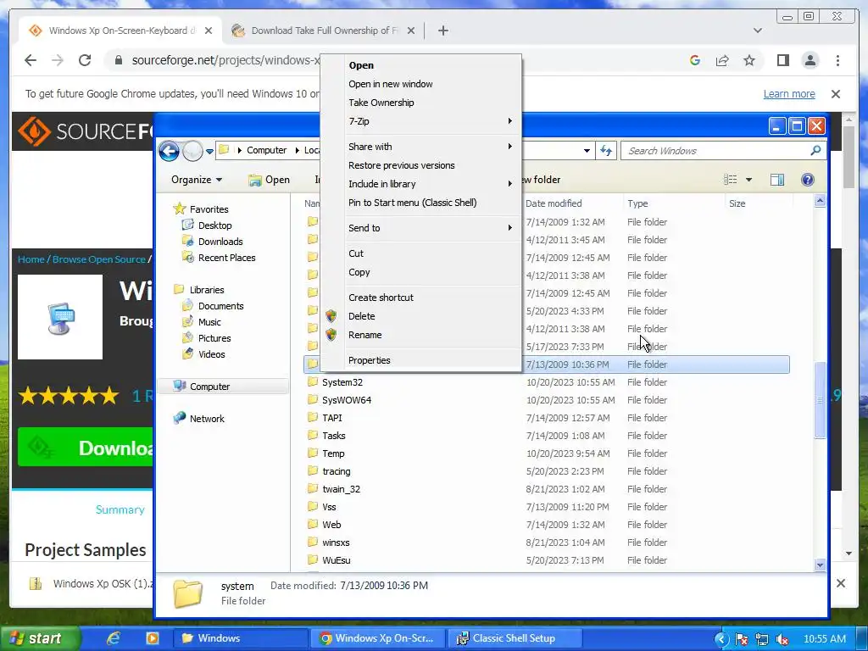Bookmark this page with star icon
The image size is (868, 651).
click(x=749, y=60)
